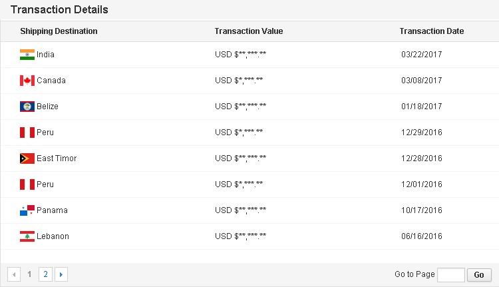The image size is (499, 287).
Task: Click the India flag icon
Action: [27, 55]
